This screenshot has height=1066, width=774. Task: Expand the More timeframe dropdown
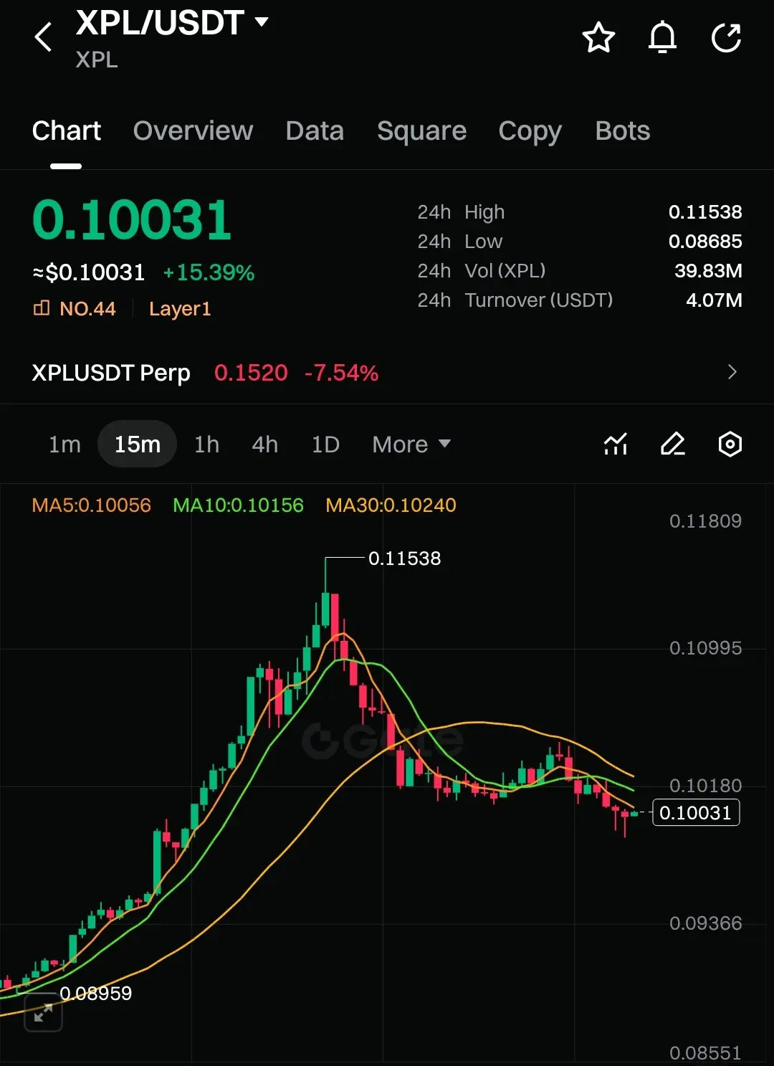point(411,444)
